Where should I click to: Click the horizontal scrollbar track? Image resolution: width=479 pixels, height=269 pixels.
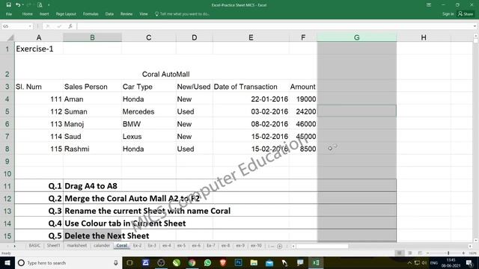382,246
